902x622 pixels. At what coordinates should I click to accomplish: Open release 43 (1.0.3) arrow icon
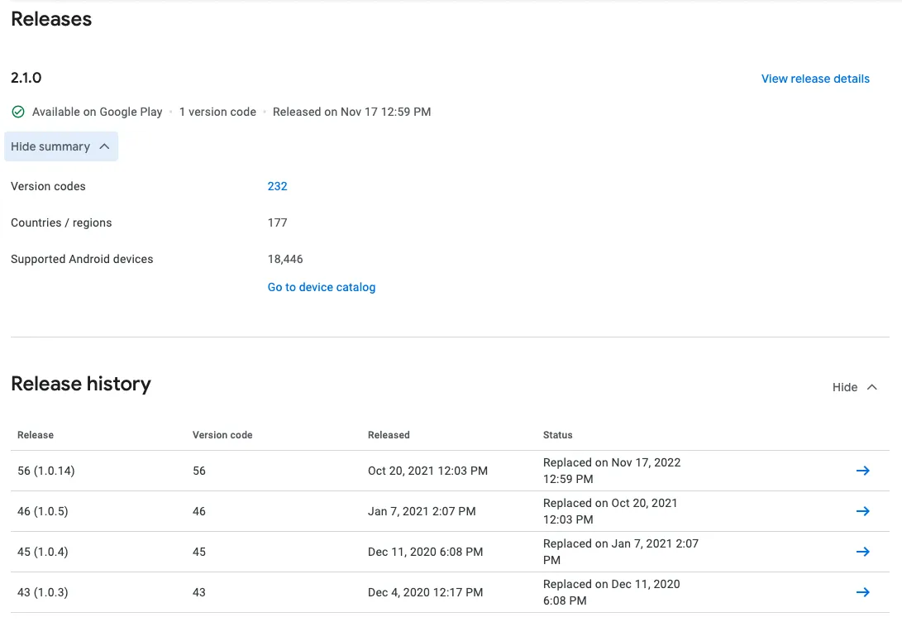[862, 592]
